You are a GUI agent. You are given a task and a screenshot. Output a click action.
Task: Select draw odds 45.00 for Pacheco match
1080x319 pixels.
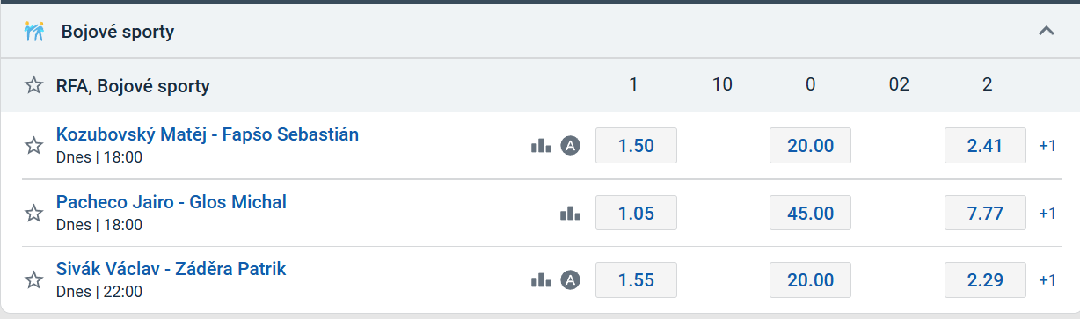point(810,213)
